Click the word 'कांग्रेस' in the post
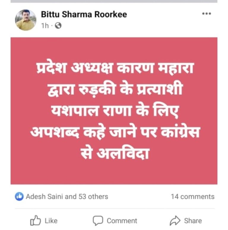This screenshot has height=230, width=228. tap(180, 132)
